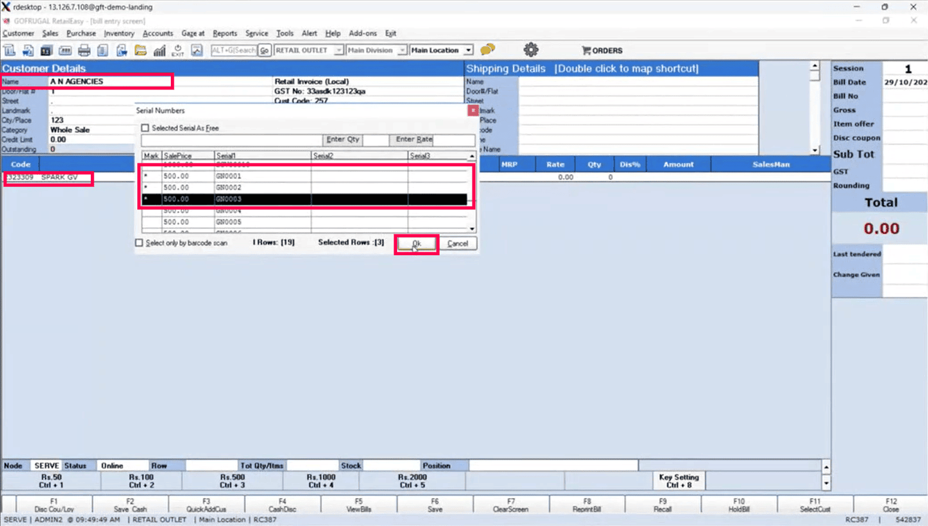The image size is (928, 526).
Task: Select serial row GN0001
Action: 304,177
